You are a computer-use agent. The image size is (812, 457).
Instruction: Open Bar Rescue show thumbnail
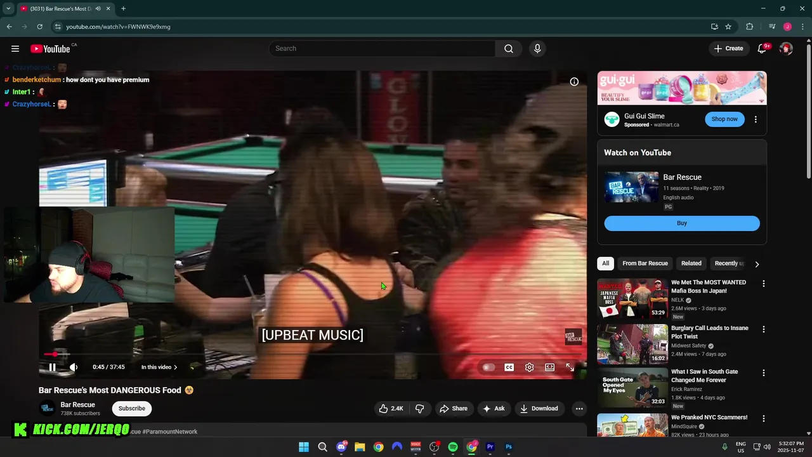631,187
